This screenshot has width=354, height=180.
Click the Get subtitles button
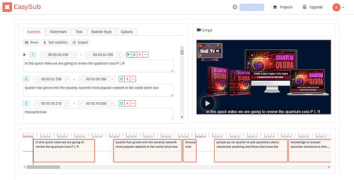[55, 43]
